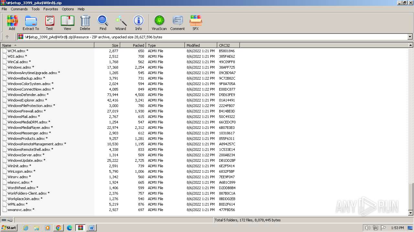Screen dimensions: 414x232
Task: Click the Add toolbar icon
Action: tap(12, 23)
